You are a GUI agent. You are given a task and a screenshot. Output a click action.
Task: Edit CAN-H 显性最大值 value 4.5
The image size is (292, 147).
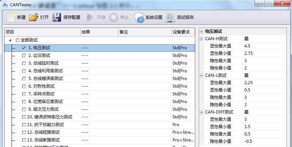click(265, 46)
